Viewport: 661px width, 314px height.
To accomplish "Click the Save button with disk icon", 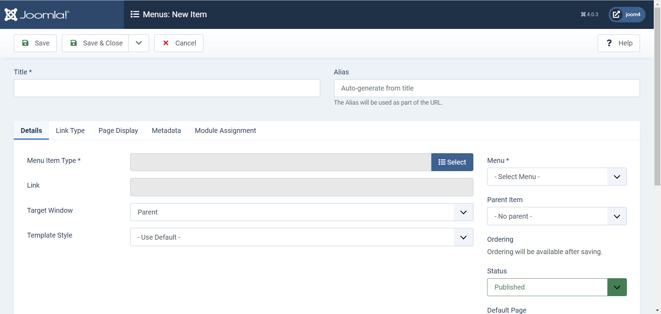I will [x=35, y=43].
